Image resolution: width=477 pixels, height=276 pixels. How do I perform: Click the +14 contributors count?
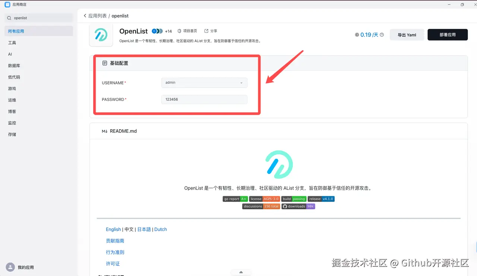pyautogui.click(x=168, y=31)
